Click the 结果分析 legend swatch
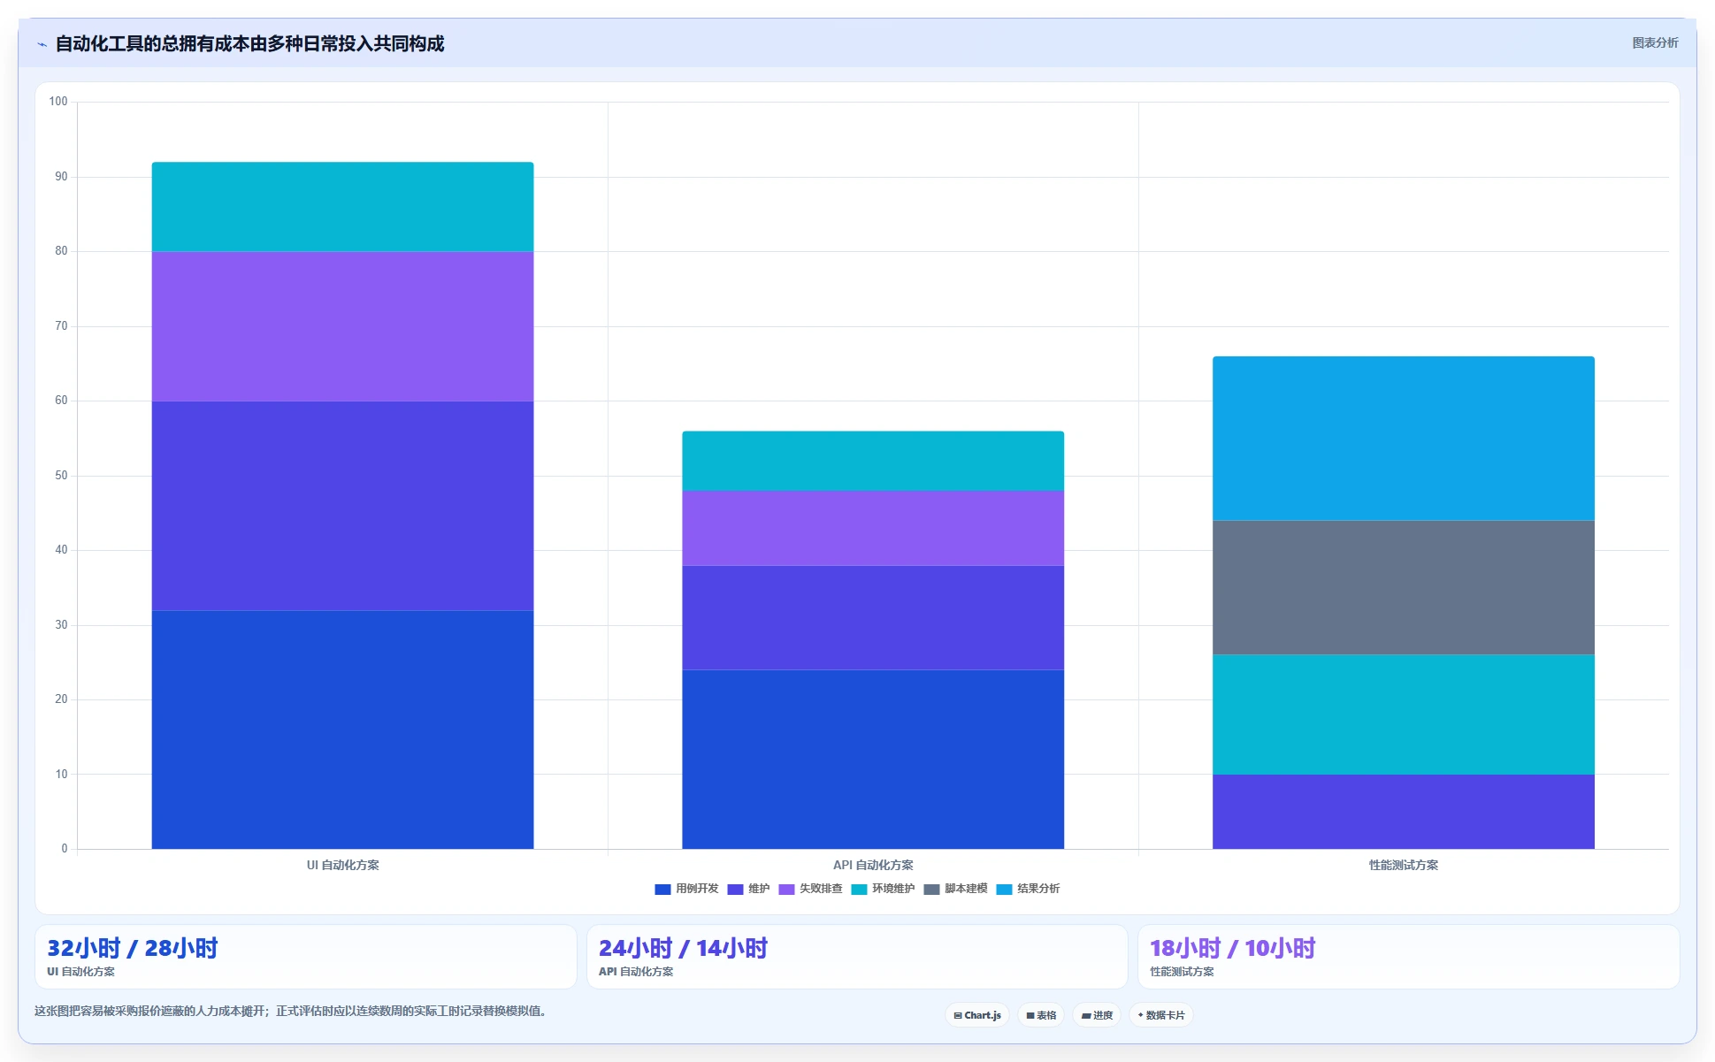 coord(1004,890)
